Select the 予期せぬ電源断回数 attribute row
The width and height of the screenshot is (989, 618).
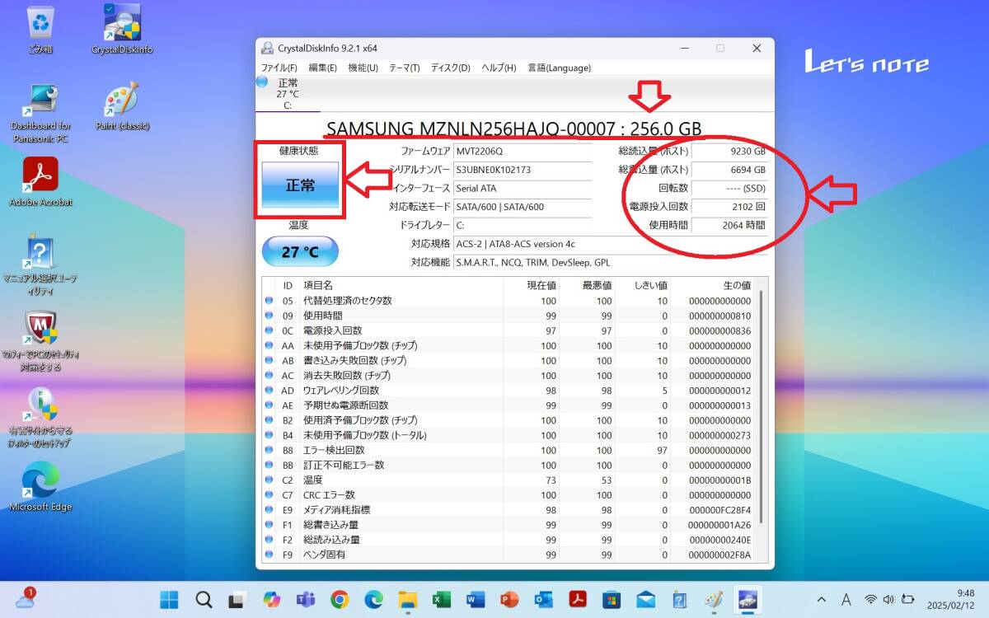tap(509, 405)
